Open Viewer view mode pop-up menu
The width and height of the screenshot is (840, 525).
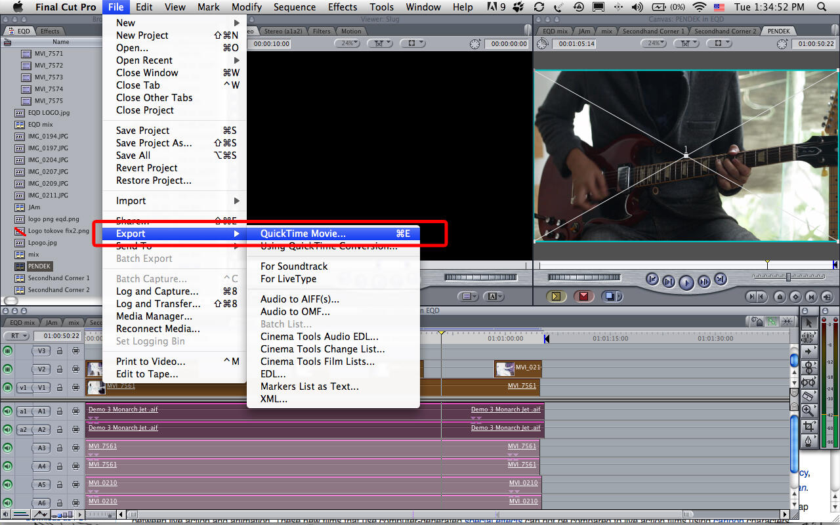point(412,43)
